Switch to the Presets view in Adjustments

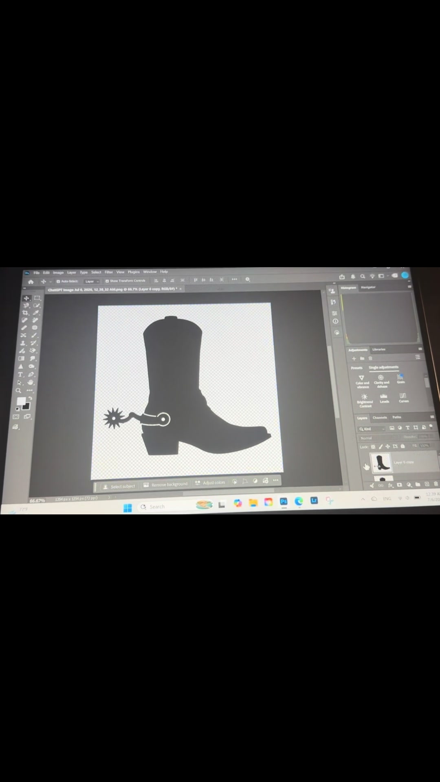(356, 368)
